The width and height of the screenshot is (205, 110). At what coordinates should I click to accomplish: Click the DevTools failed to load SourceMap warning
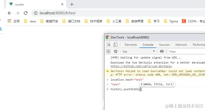coord(155,73)
